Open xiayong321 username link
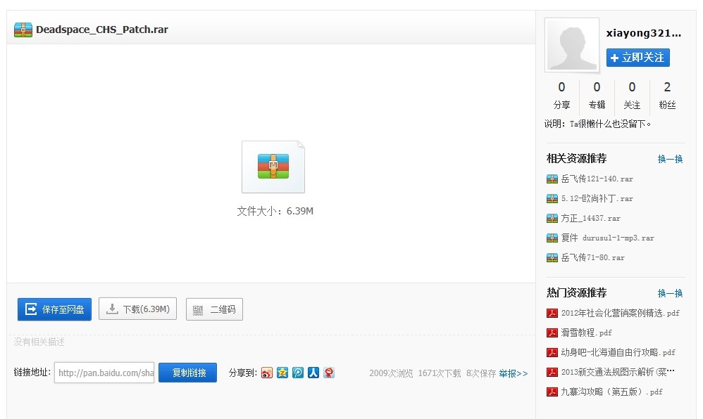The image size is (703, 419). pos(643,33)
